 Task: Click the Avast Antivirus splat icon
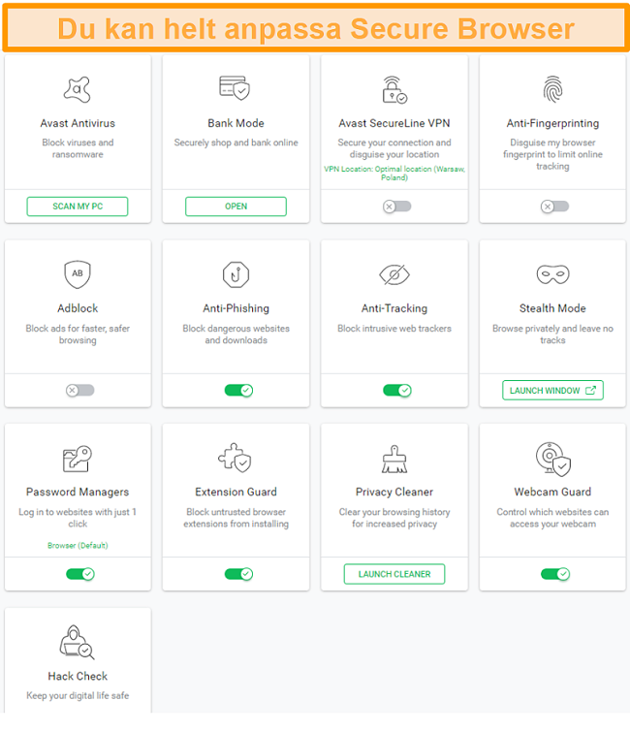(78, 89)
